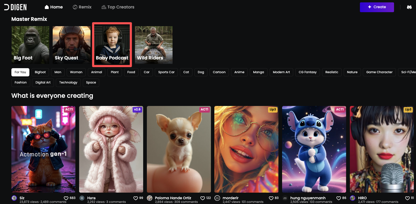Open the chihuahua on finger image
This screenshot has width=416, height=204.
click(179, 149)
